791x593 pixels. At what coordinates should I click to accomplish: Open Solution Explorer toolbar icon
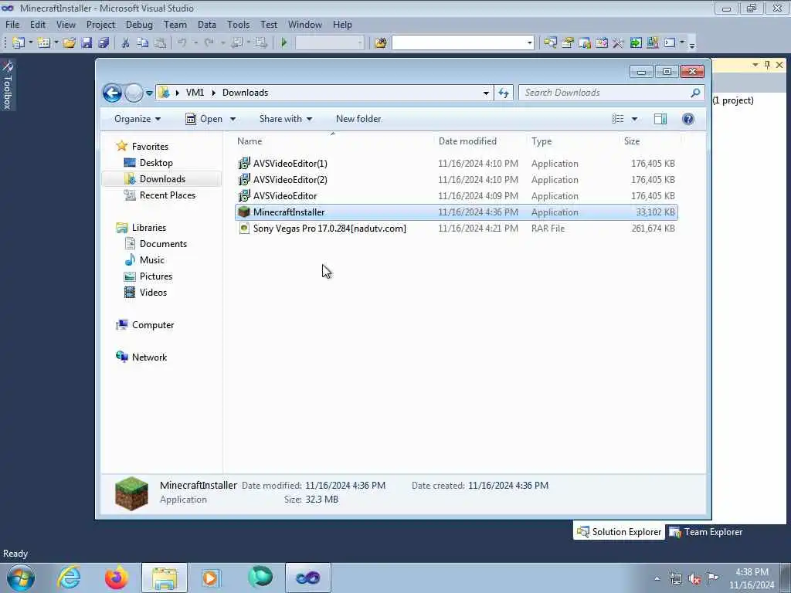[550, 43]
